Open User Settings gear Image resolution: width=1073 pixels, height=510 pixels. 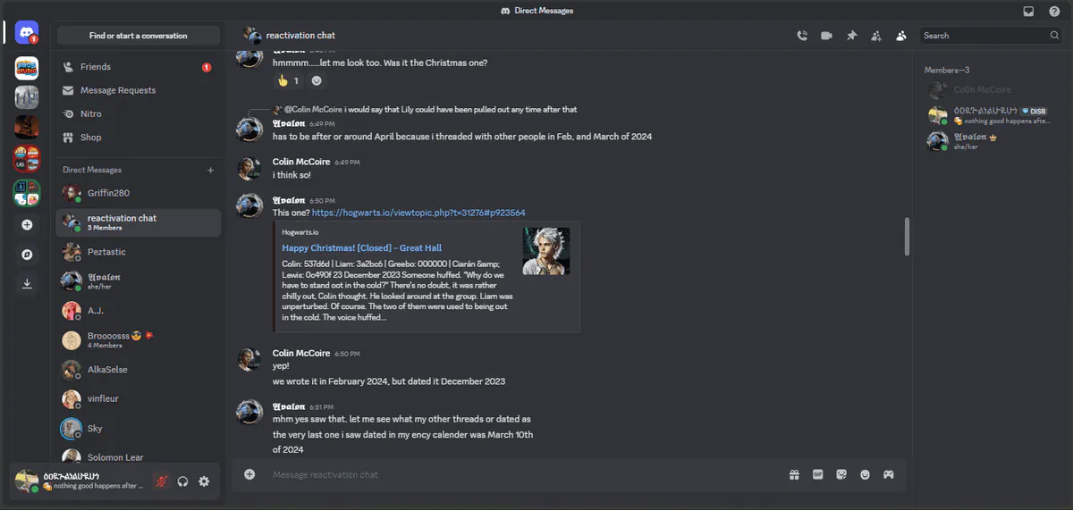[204, 481]
